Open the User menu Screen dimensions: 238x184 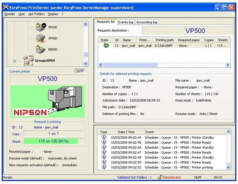[21, 14]
